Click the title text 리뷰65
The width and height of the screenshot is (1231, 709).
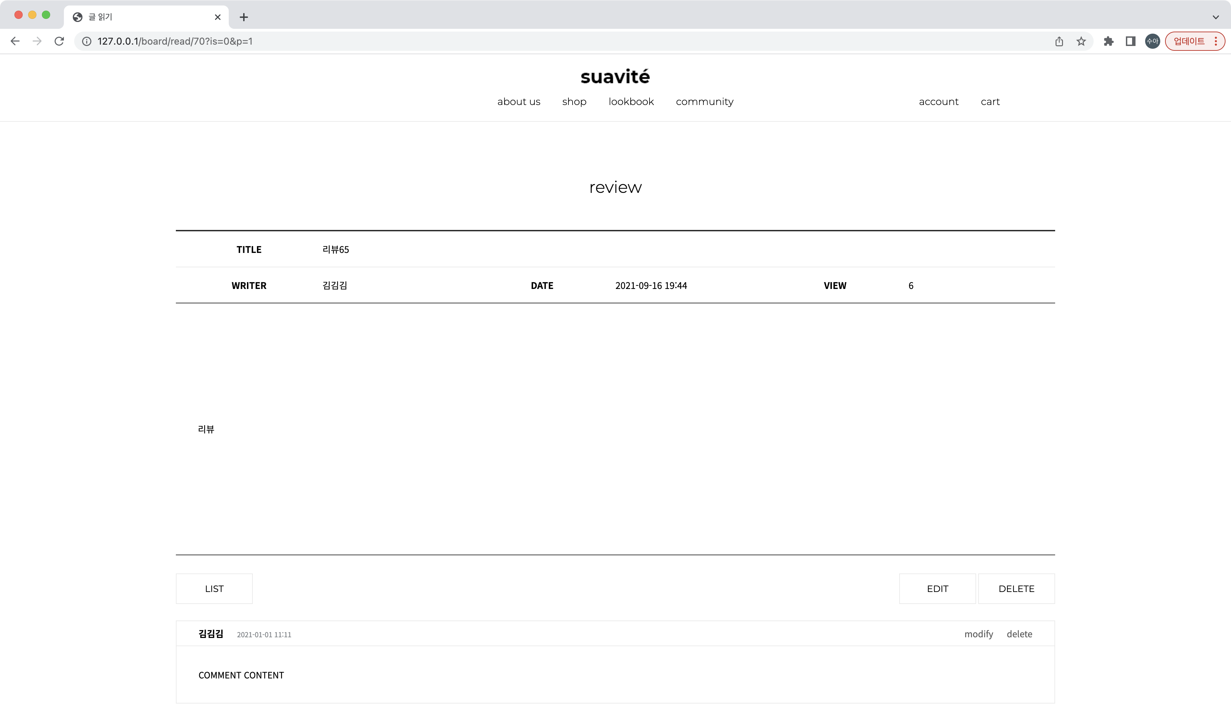click(336, 249)
